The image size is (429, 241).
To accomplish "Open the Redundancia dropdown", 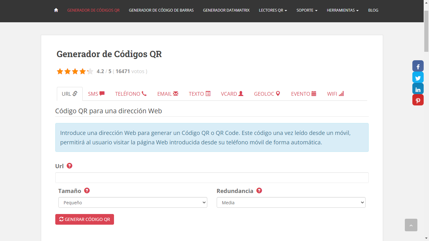I will (291, 202).
